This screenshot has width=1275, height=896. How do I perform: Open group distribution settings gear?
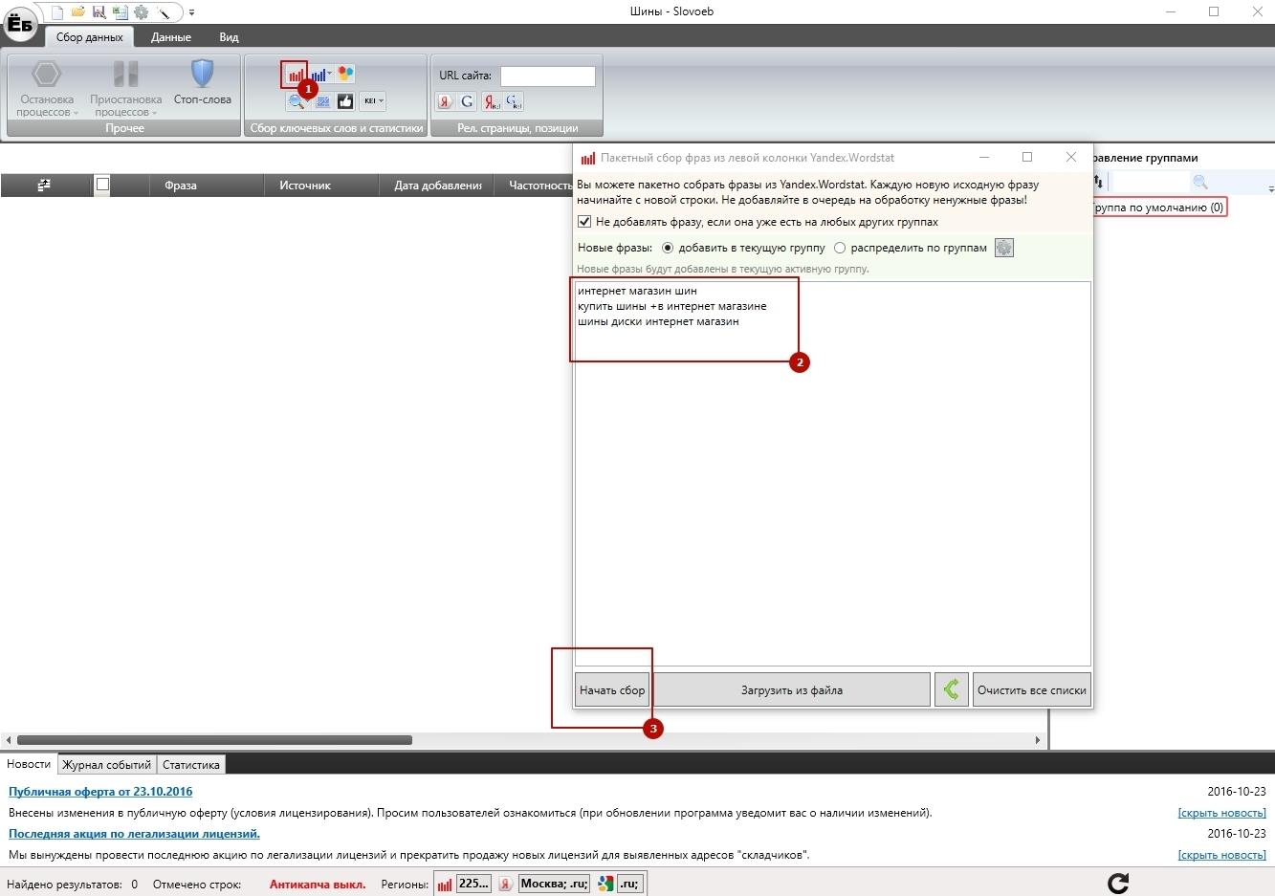(1003, 248)
